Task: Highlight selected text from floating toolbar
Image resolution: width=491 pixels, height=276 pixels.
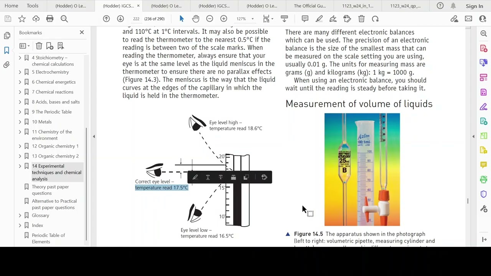Action: point(195,177)
